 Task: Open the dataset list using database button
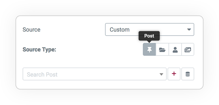click(188, 74)
